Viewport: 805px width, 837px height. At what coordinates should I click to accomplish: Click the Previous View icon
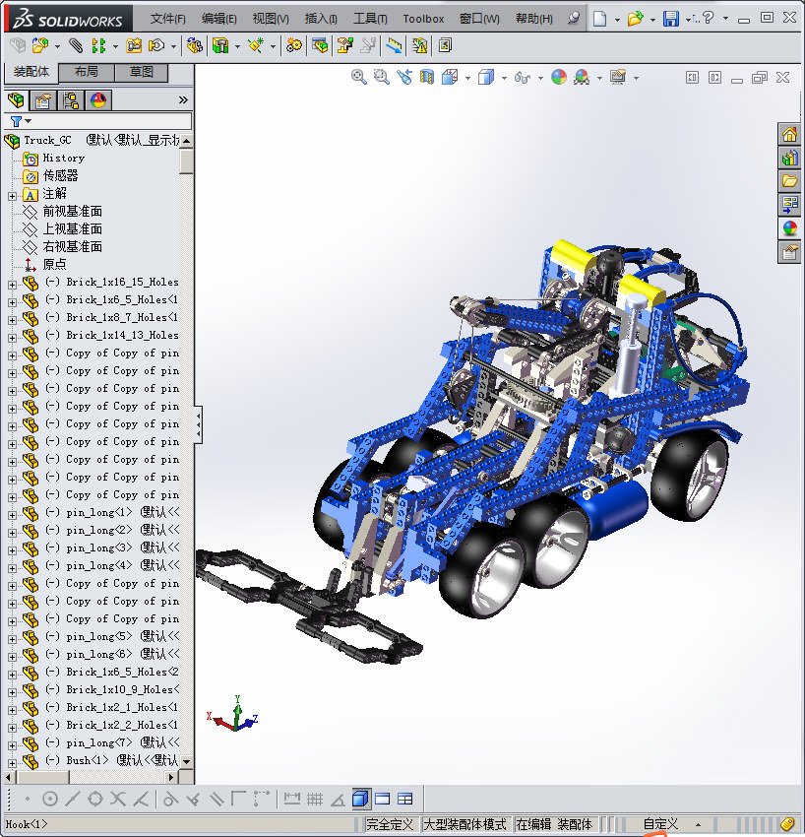tap(404, 78)
